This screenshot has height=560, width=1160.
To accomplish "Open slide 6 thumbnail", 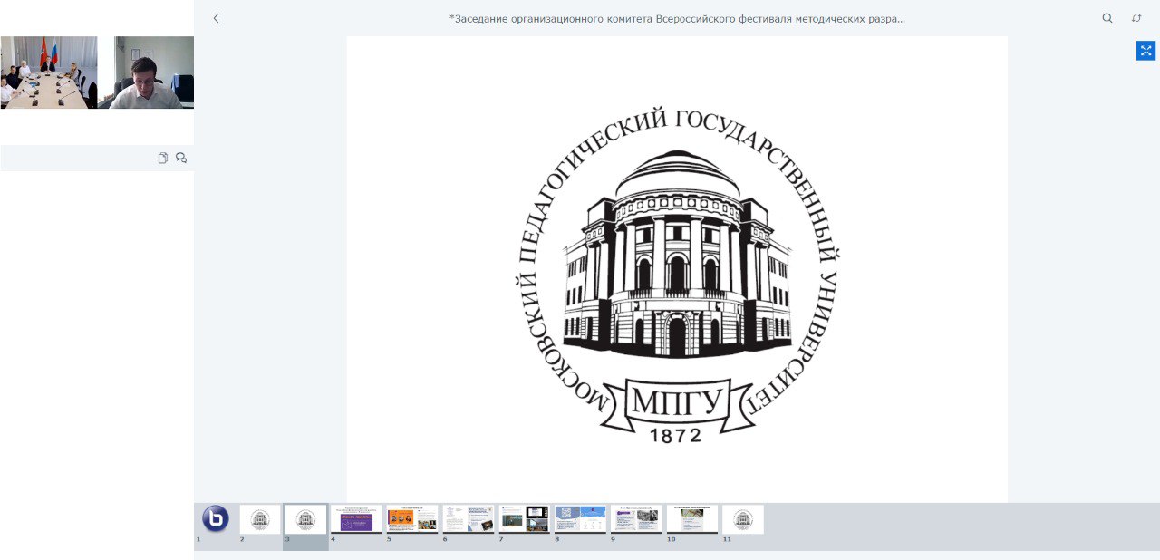I will [x=469, y=519].
